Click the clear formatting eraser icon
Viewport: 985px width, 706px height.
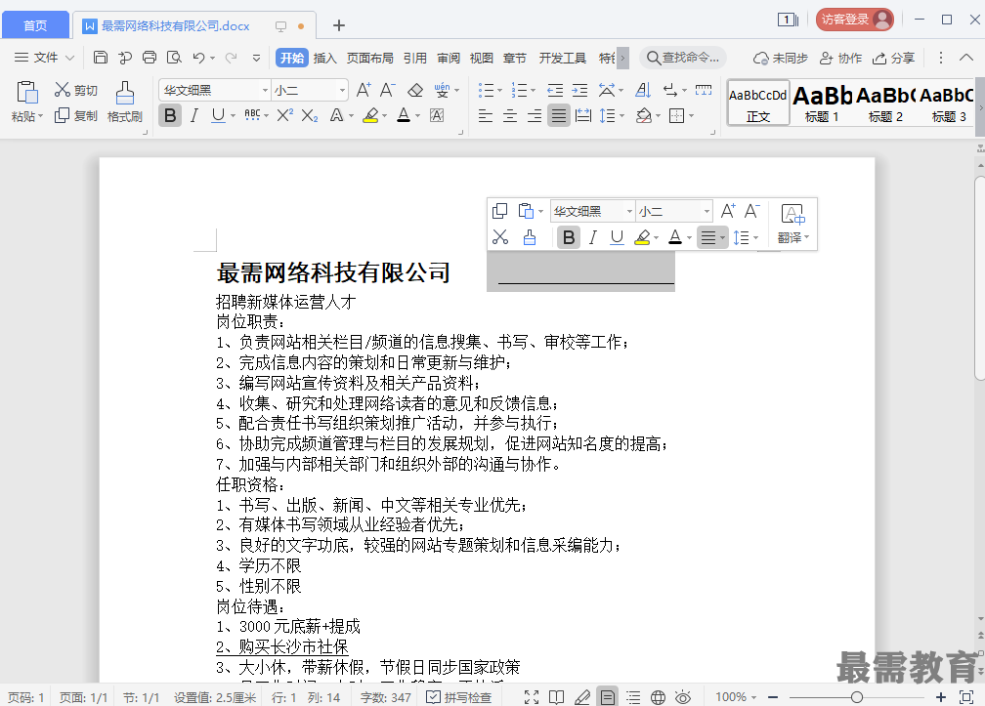point(415,91)
